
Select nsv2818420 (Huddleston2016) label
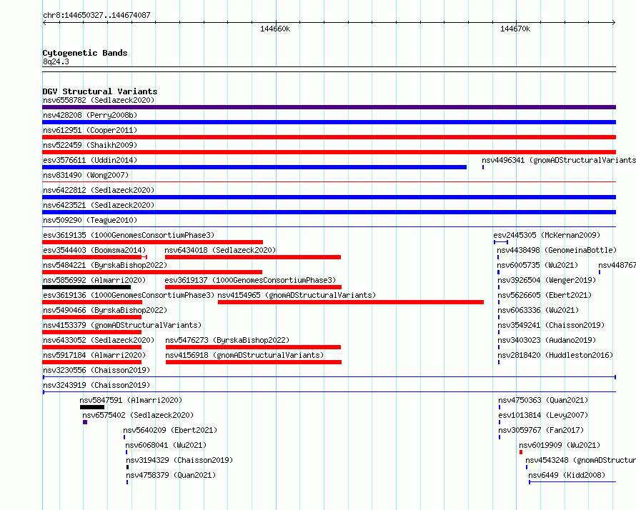555,355
